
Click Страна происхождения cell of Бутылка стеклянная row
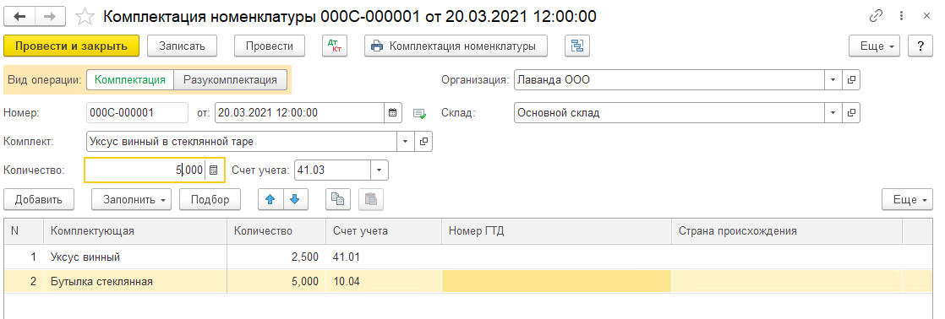pyautogui.click(x=787, y=281)
